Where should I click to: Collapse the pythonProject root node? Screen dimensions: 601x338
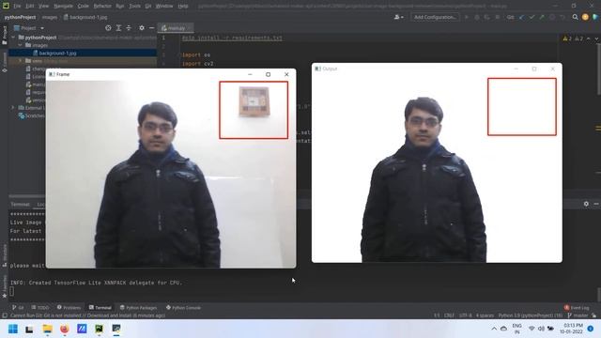(x=13, y=38)
